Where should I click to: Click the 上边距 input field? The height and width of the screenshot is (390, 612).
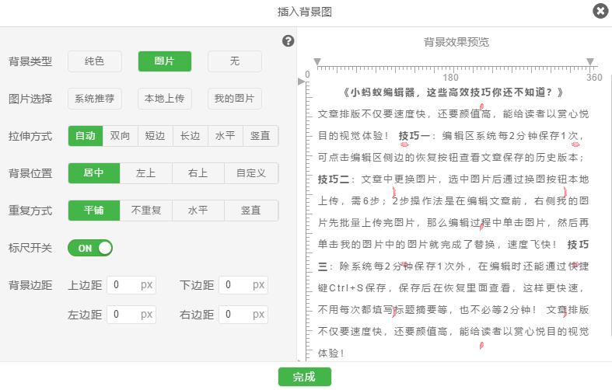[131, 285]
